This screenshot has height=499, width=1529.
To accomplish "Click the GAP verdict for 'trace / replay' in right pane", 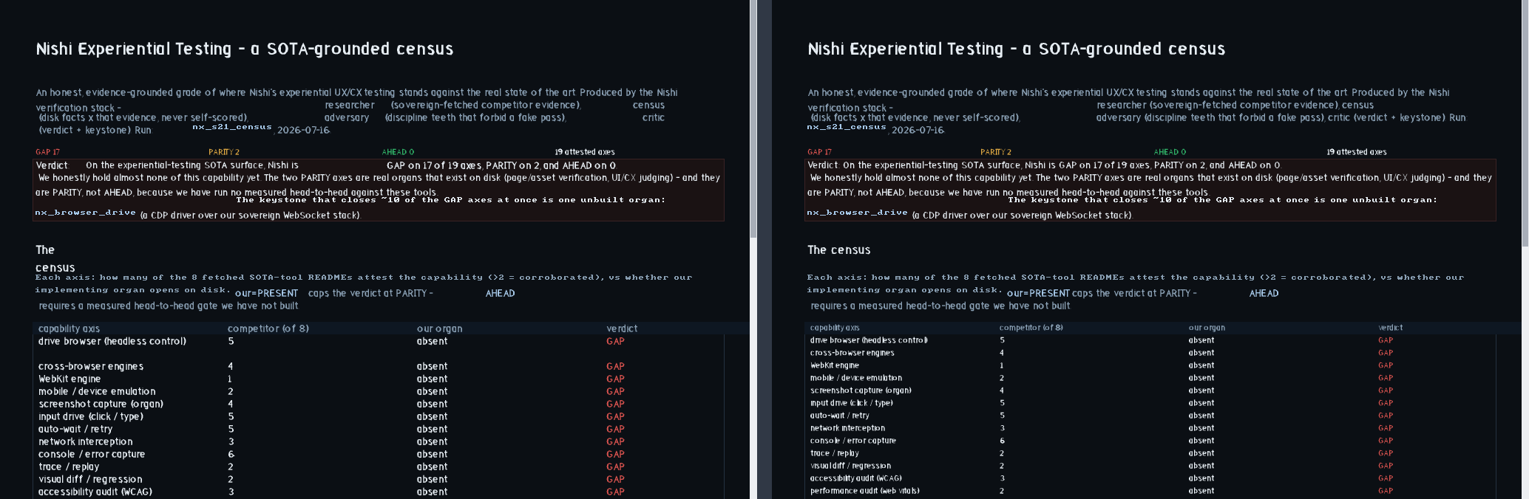I will (1386, 453).
